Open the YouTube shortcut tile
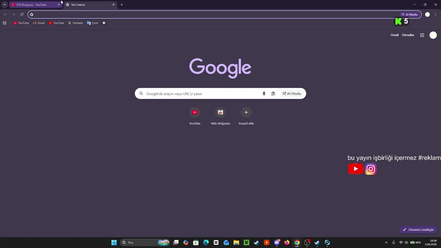The width and height of the screenshot is (441, 248). [x=195, y=116]
